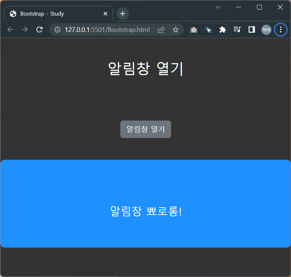Select the Bootstrap - Study tab
The height and width of the screenshot is (277, 291).
pos(54,13)
